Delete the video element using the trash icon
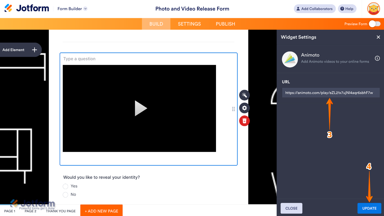384x216 pixels. [x=244, y=121]
